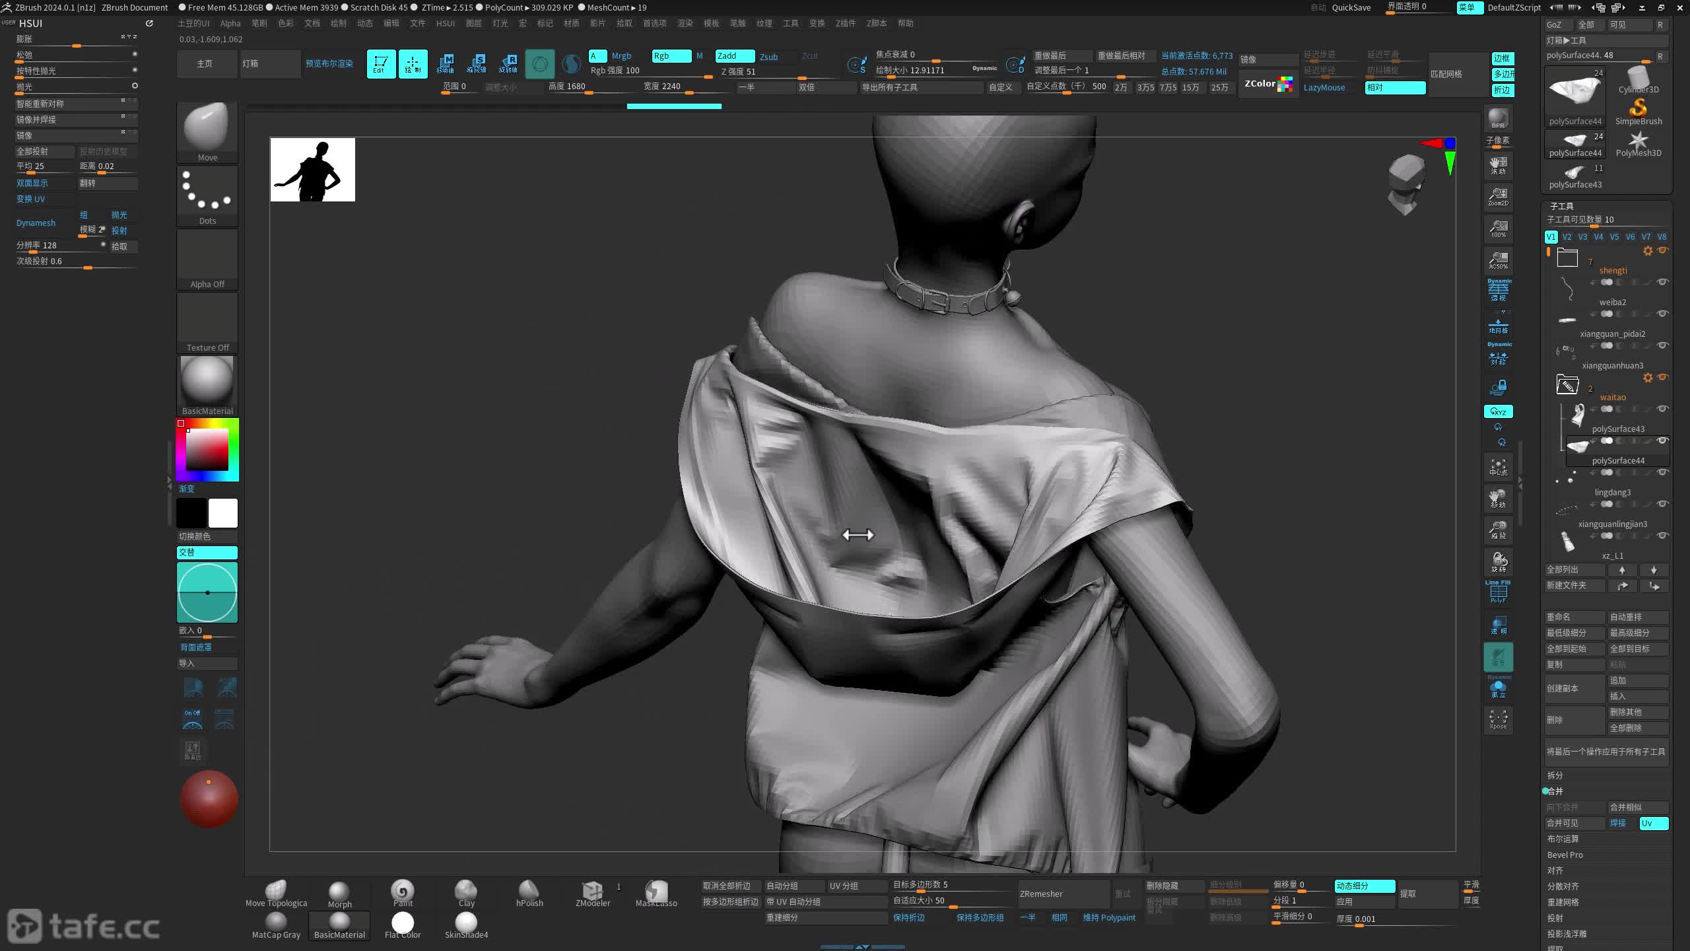The height and width of the screenshot is (951, 1690).
Task: Open the Z插件 menu
Action: pyautogui.click(x=845, y=23)
